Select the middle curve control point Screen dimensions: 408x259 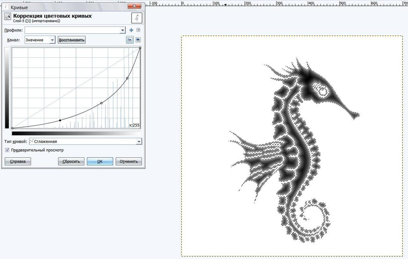102,103
